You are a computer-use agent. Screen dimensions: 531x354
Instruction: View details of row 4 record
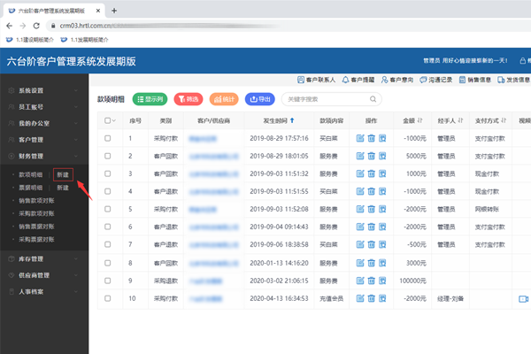click(x=382, y=191)
